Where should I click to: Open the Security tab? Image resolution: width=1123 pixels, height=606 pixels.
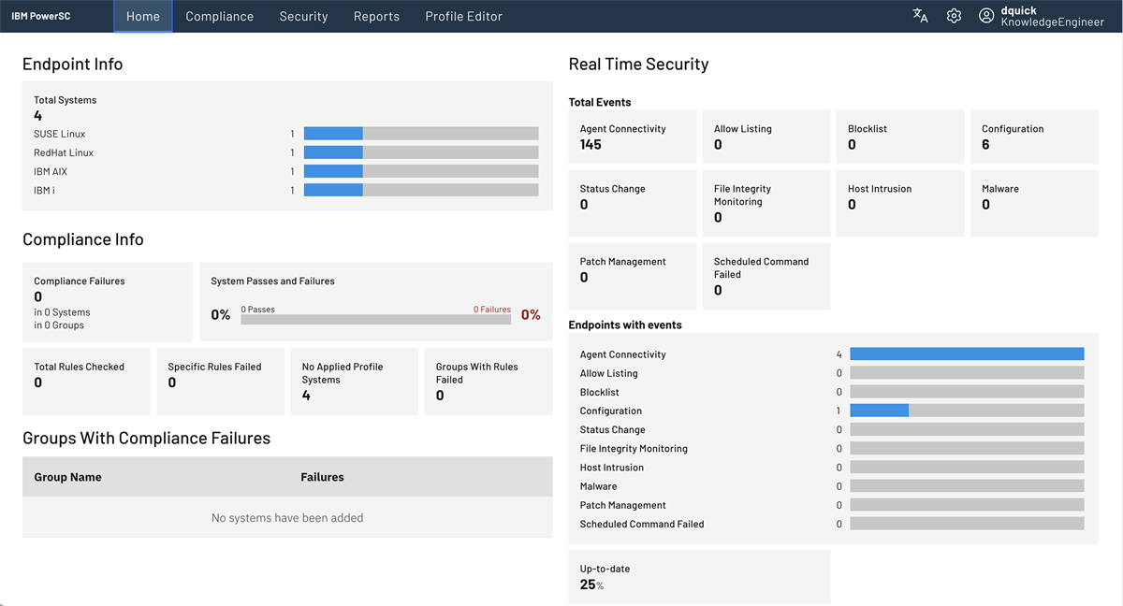pos(303,16)
